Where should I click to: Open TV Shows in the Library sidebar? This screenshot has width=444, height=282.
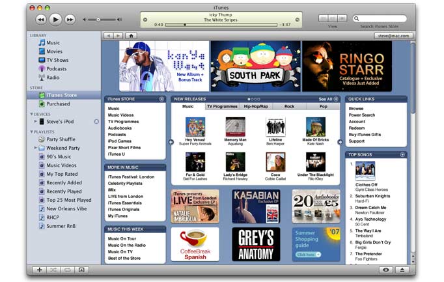57,60
